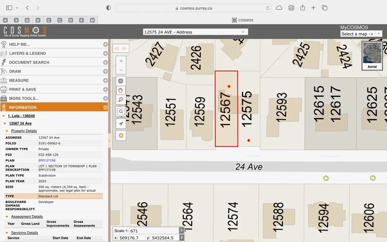This screenshot has height=242, width=387.
Task: Click the locate me arrow icon
Action: (121, 124)
